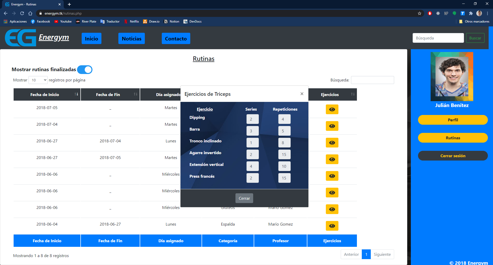Go back in browser history
Image resolution: width=493 pixels, height=265 pixels.
point(6,13)
